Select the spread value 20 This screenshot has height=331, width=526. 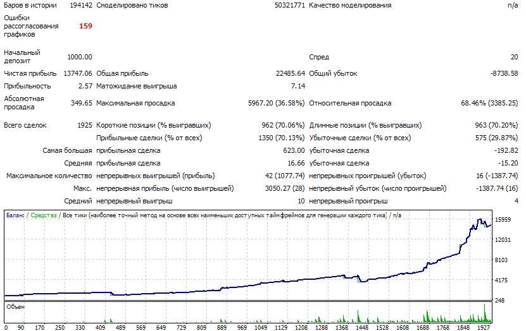514,57
